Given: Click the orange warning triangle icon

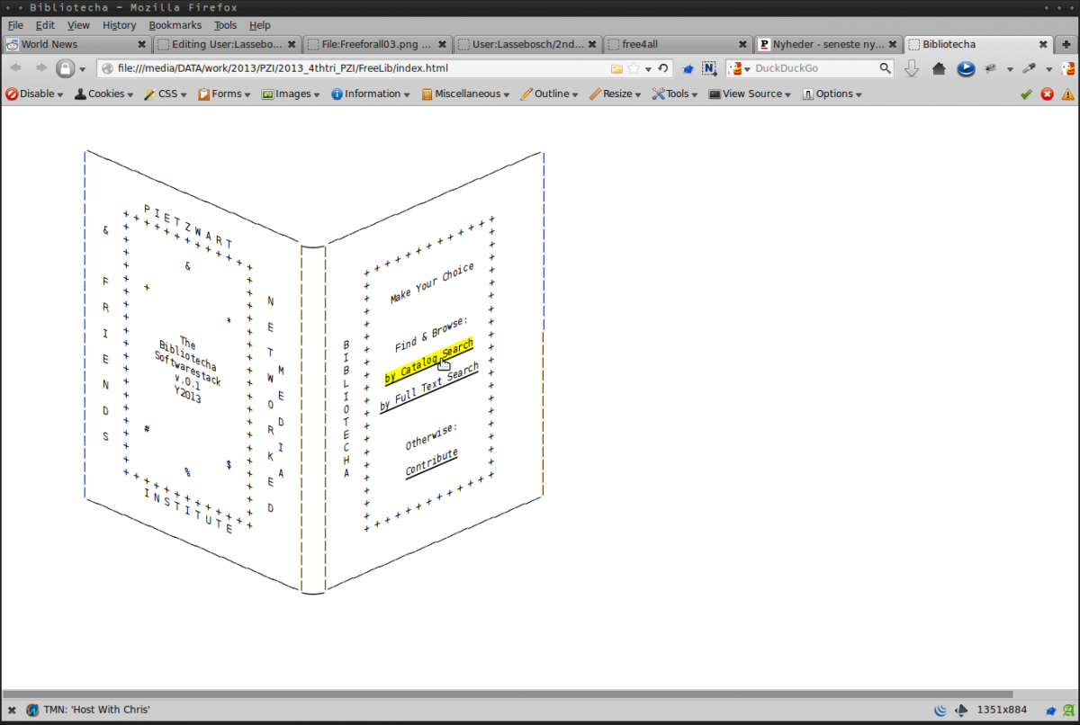Looking at the screenshot, I should (1068, 94).
